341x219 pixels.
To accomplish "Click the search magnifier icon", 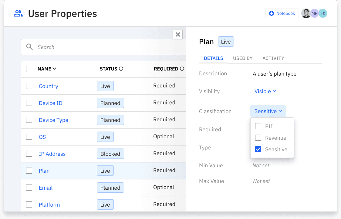I will coord(29,47).
